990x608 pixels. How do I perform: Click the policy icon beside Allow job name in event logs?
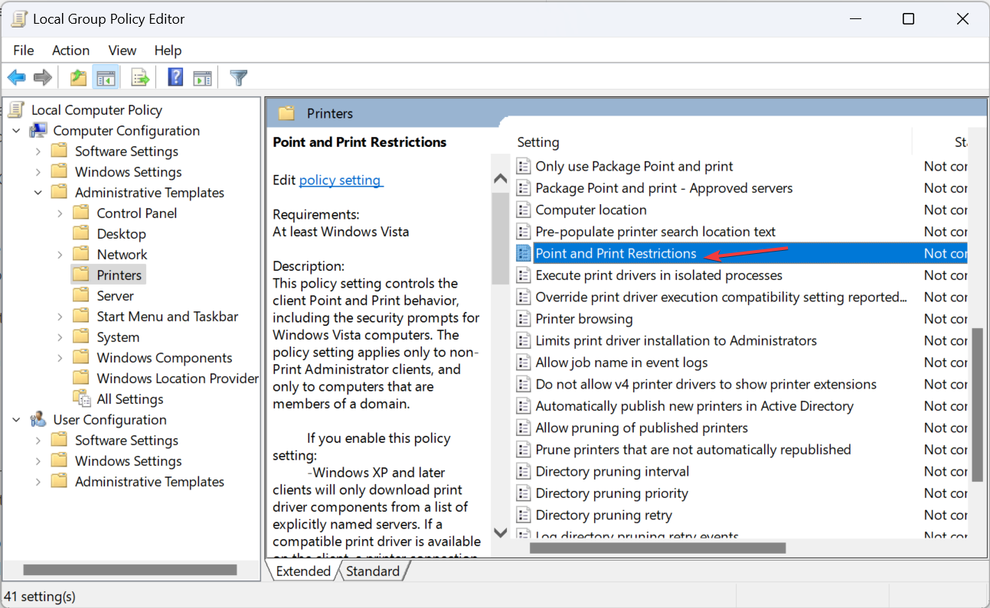tap(524, 362)
